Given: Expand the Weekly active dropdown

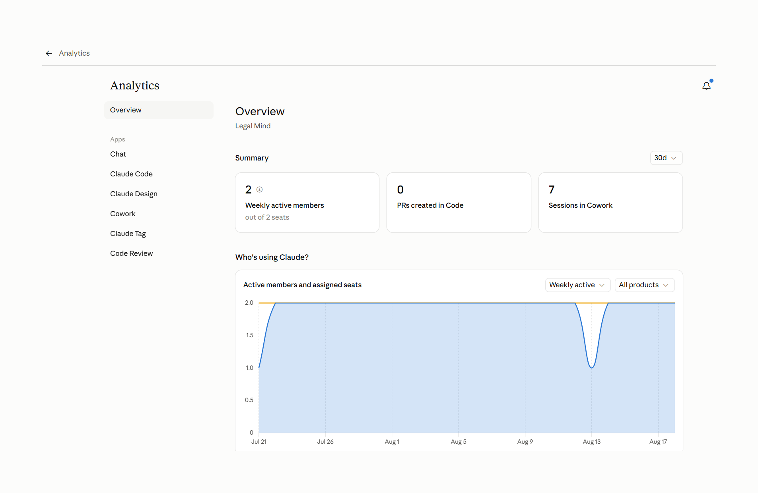Looking at the screenshot, I should tap(577, 285).
